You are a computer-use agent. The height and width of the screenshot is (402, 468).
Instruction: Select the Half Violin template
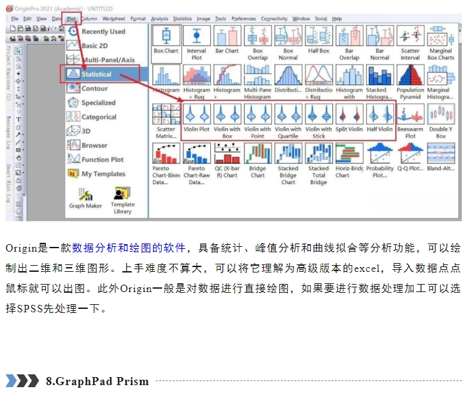380,118
